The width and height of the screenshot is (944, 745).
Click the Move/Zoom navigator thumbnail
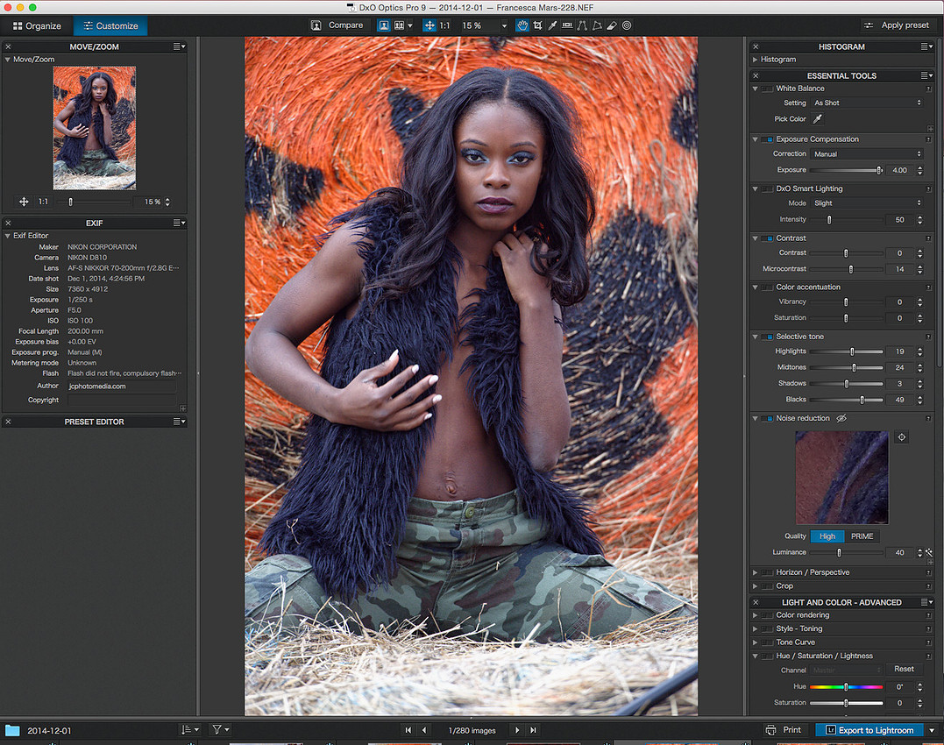coord(94,128)
